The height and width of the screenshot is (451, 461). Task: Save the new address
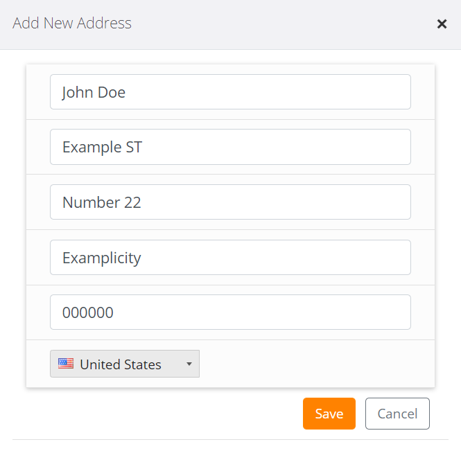(329, 414)
